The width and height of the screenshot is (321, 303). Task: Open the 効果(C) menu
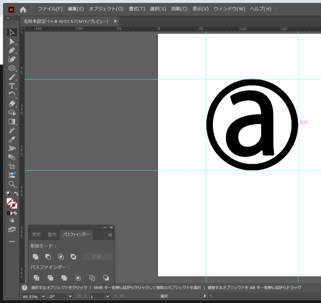point(179,9)
